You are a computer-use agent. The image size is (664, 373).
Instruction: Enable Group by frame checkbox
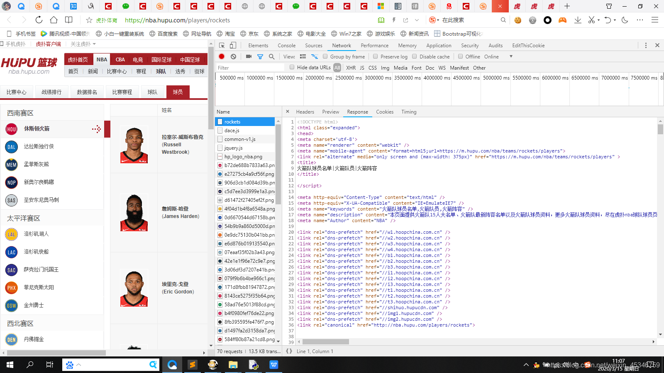coord(325,56)
